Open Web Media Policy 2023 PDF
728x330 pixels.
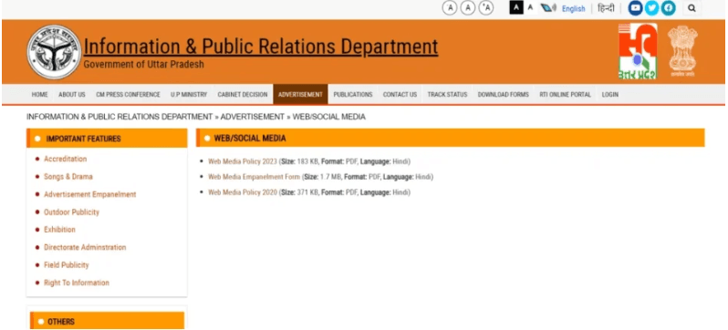pos(243,161)
